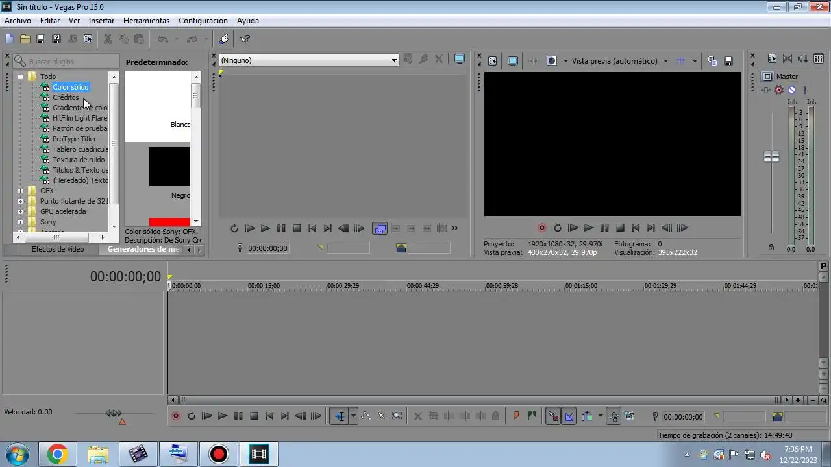Insert a marker from the timeline toolbar
The width and height of the screenshot is (831, 467).
[517, 416]
